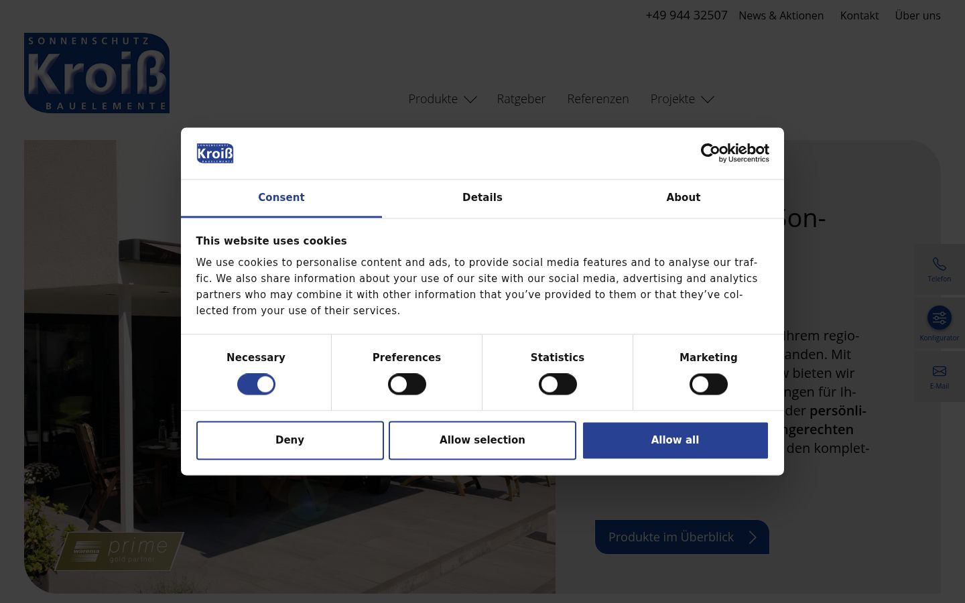965x603 pixels.
Task: Expand the Produkte dropdown chevron
Action: coord(470,99)
